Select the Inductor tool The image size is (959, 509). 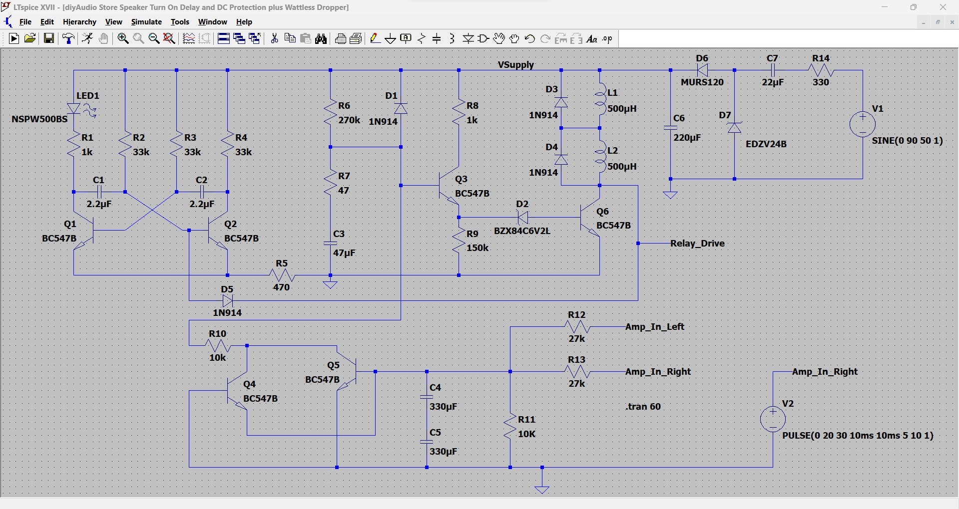[x=452, y=39]
